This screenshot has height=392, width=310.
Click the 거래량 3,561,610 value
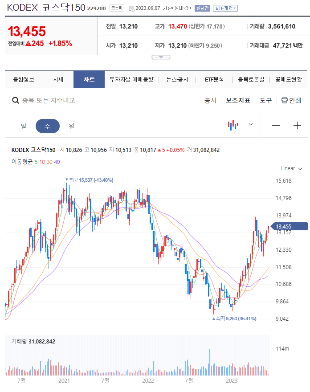[x=281, y=26]
